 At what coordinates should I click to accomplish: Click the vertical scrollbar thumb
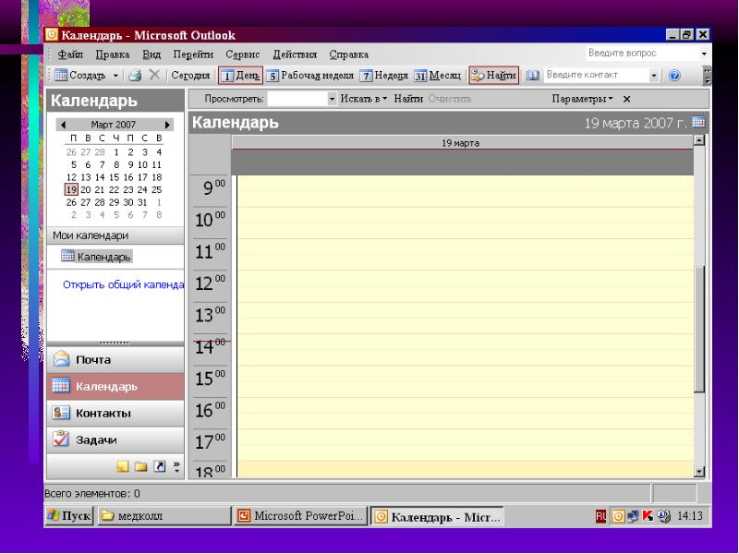click(x=699, y=329)
